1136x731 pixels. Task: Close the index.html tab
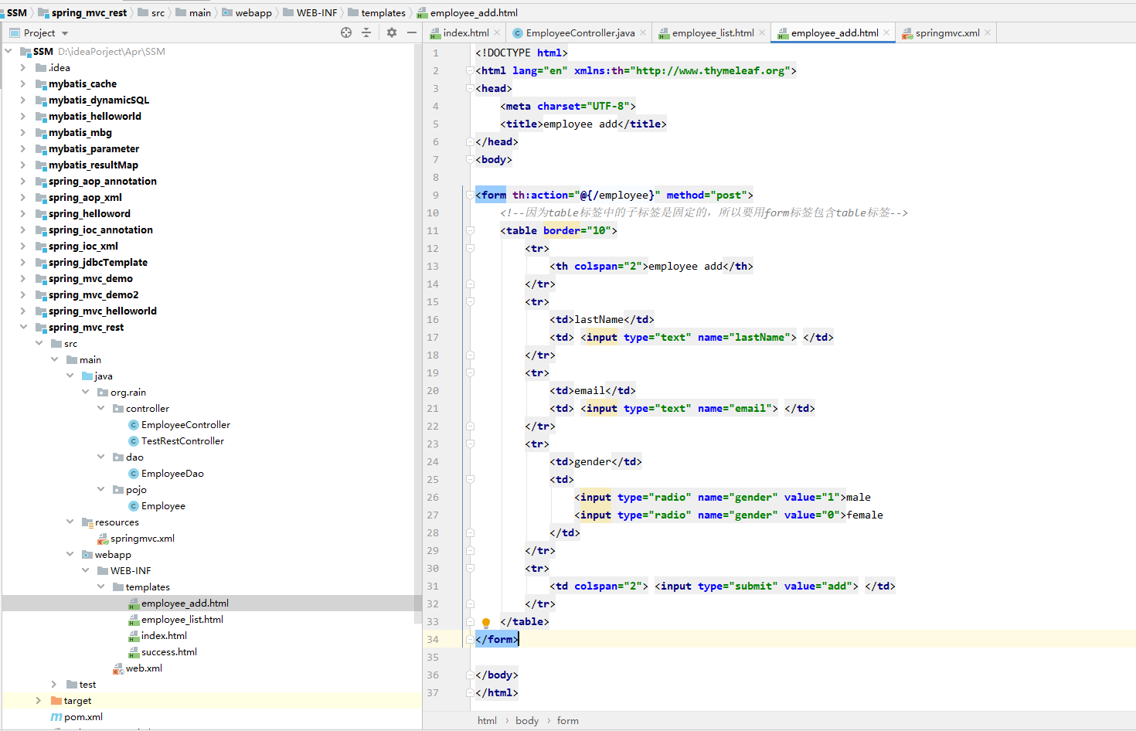(497, 32)
